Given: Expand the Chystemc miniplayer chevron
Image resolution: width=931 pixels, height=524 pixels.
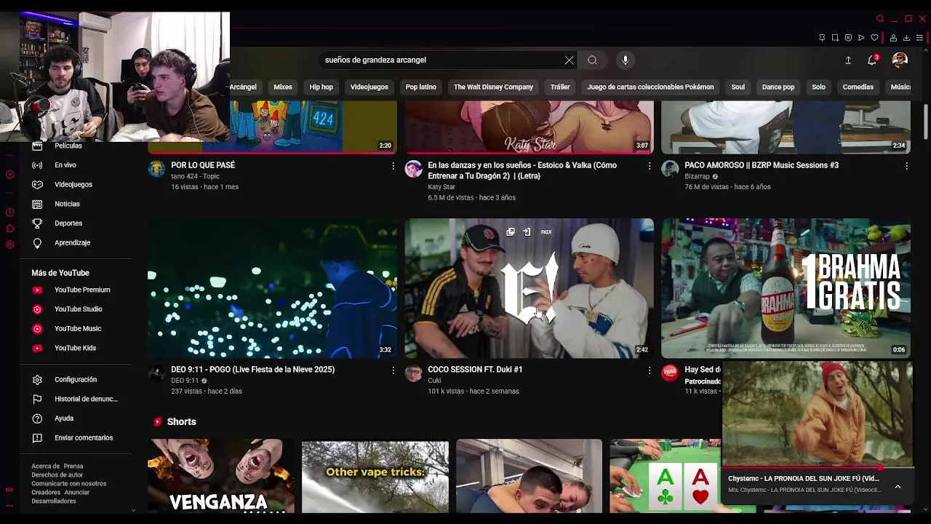Looking at the screenshot, I should click(x=898, y=486).
